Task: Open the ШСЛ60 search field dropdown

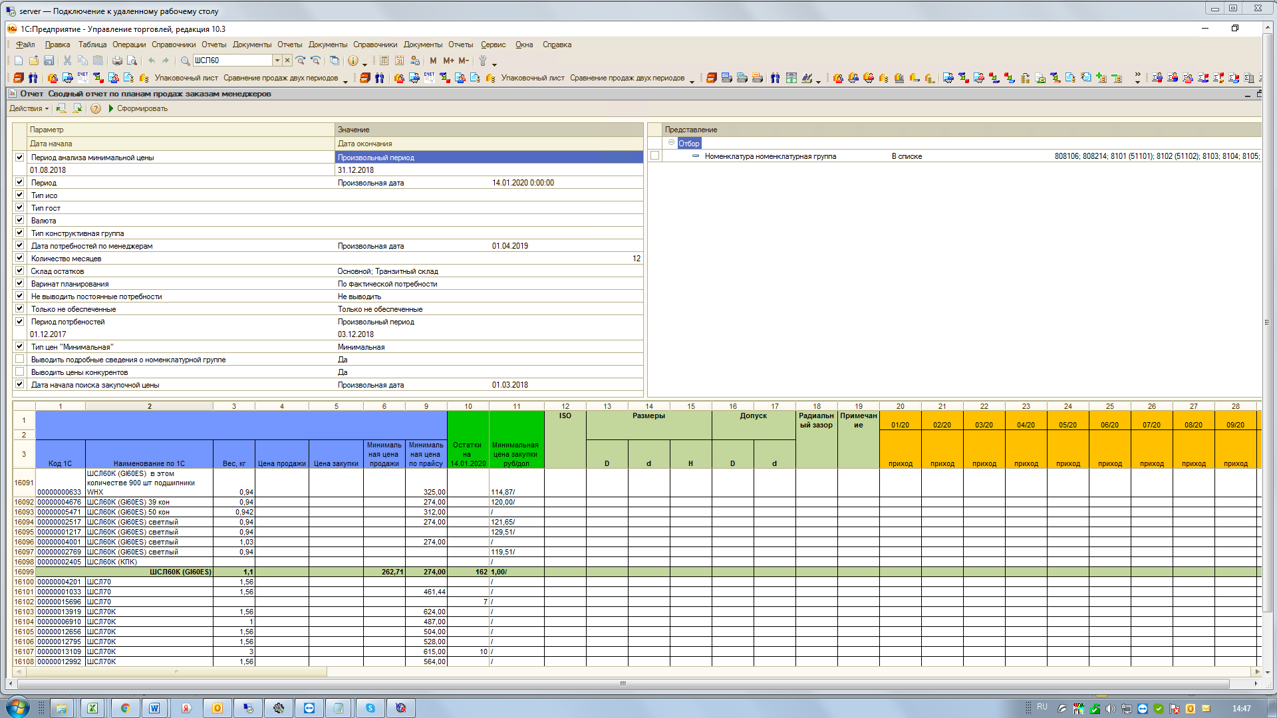Action: 277,60
